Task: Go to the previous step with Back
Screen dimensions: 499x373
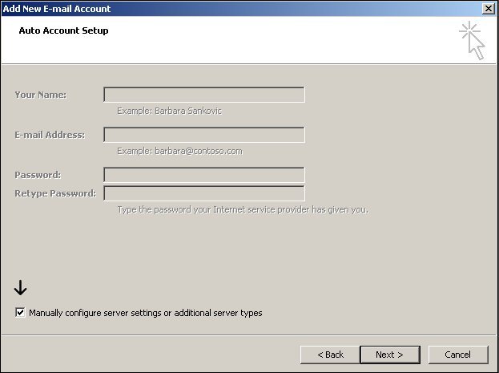Action: click(330, 355)
